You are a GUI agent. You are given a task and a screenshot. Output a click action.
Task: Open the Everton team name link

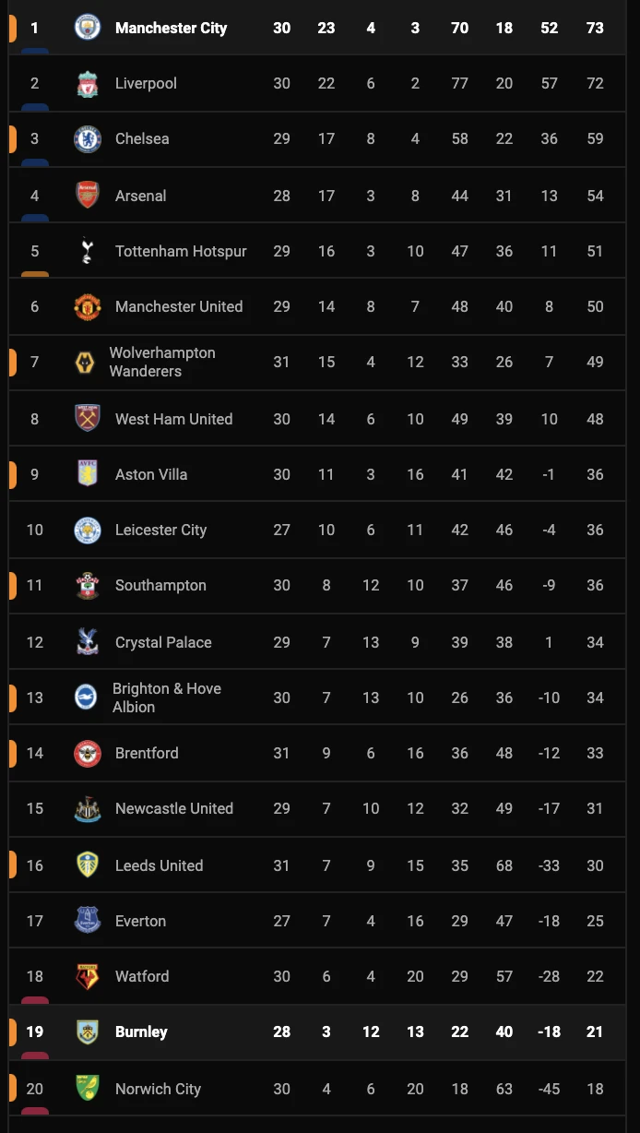click(140, 921)
